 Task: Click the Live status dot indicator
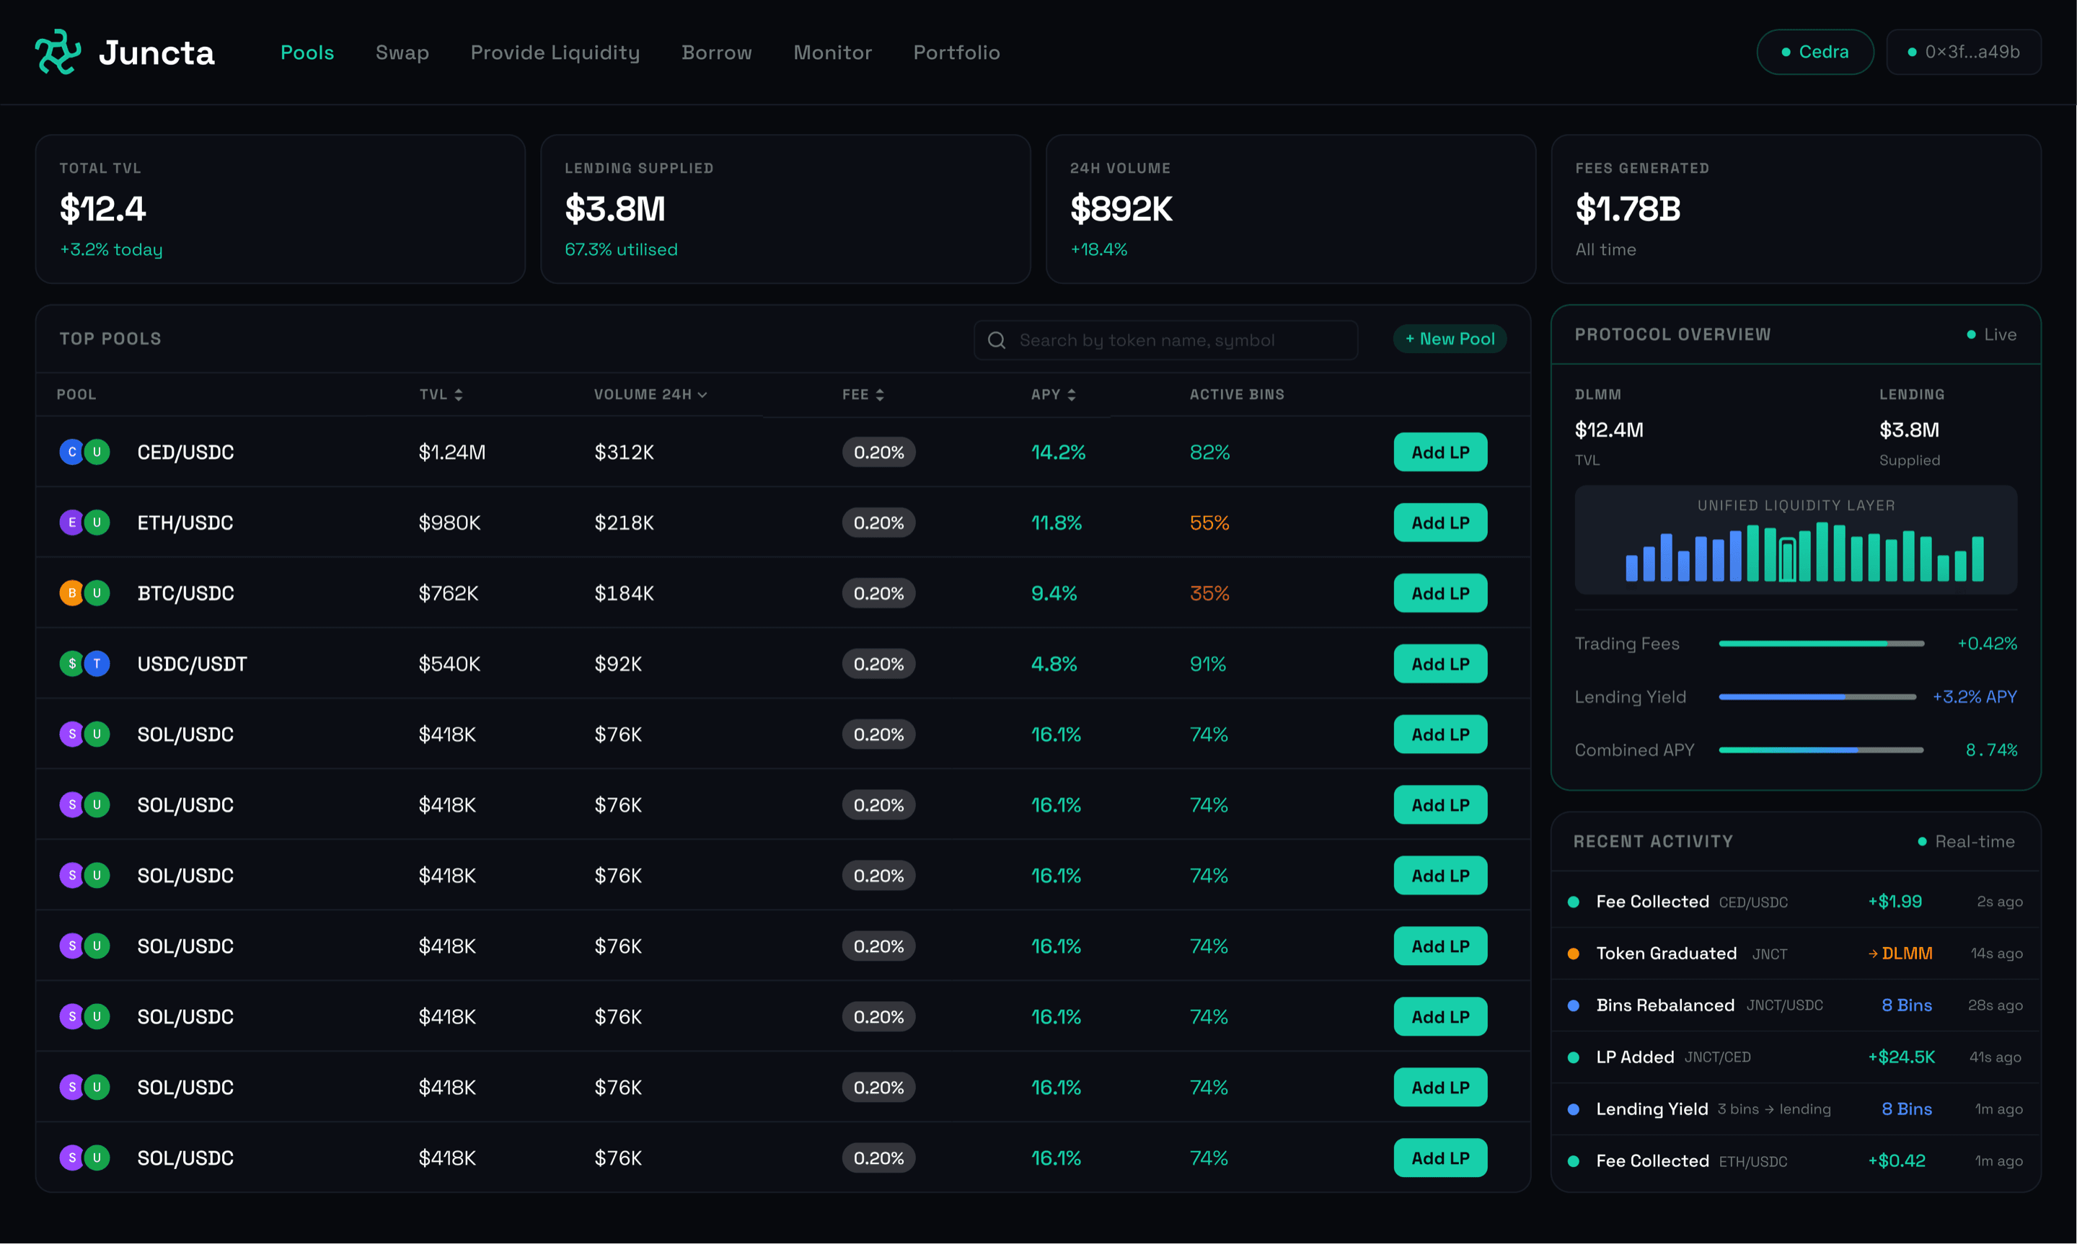click(x=1970, y=334)
